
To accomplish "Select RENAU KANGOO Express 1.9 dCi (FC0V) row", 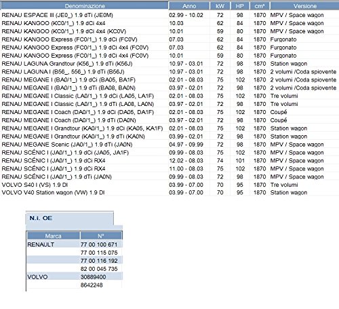I will pyautogui.click(x=169, y=39).
